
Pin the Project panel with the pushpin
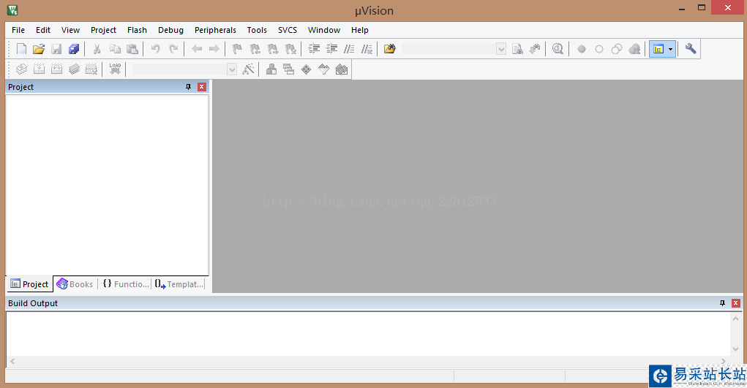pos(188,87)
